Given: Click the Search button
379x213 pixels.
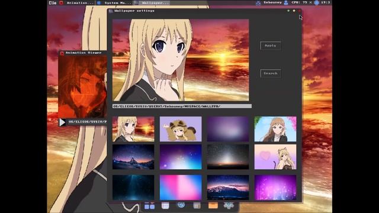Looking at the screenshot, I should [271, 73].
